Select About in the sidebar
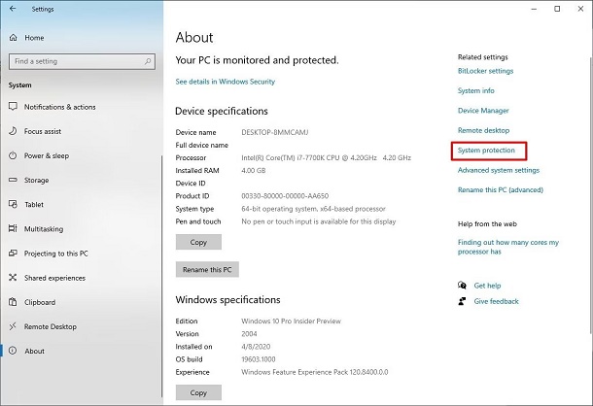The image size is (593, 406). pos(34,351)
